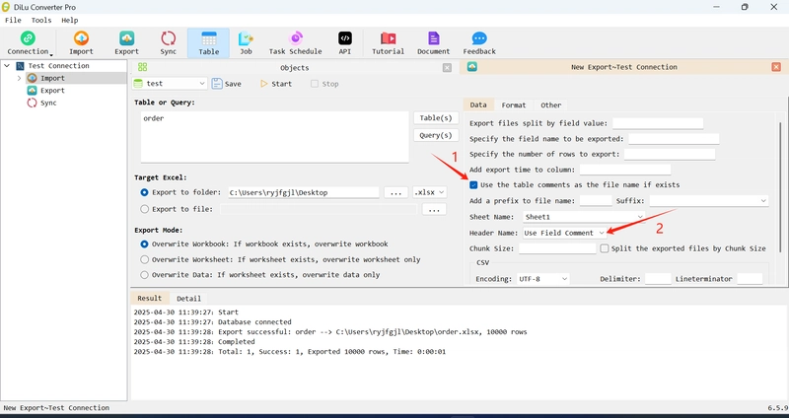Open the Sheet Name dropdown

584,217
